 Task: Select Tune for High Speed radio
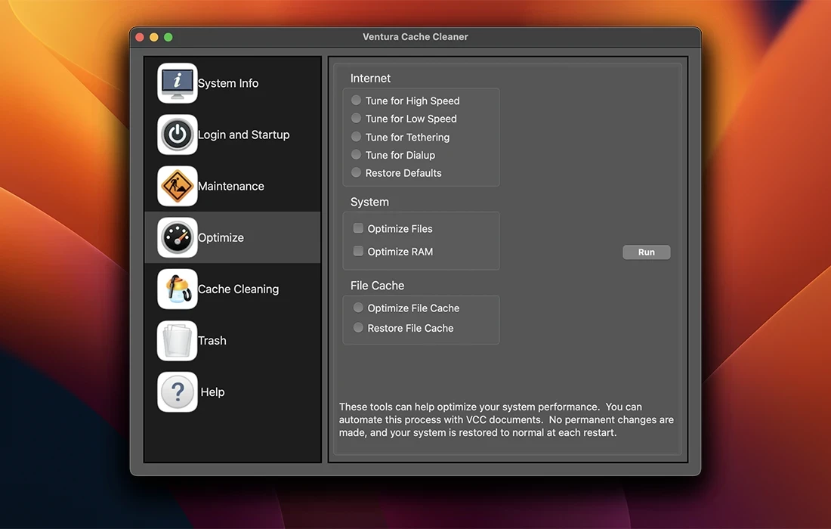[357, 100]
